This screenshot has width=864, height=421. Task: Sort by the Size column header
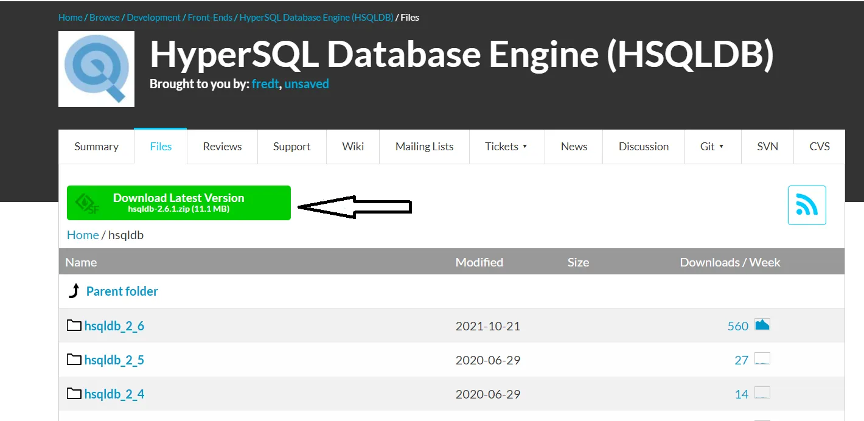tap(578, 262)
